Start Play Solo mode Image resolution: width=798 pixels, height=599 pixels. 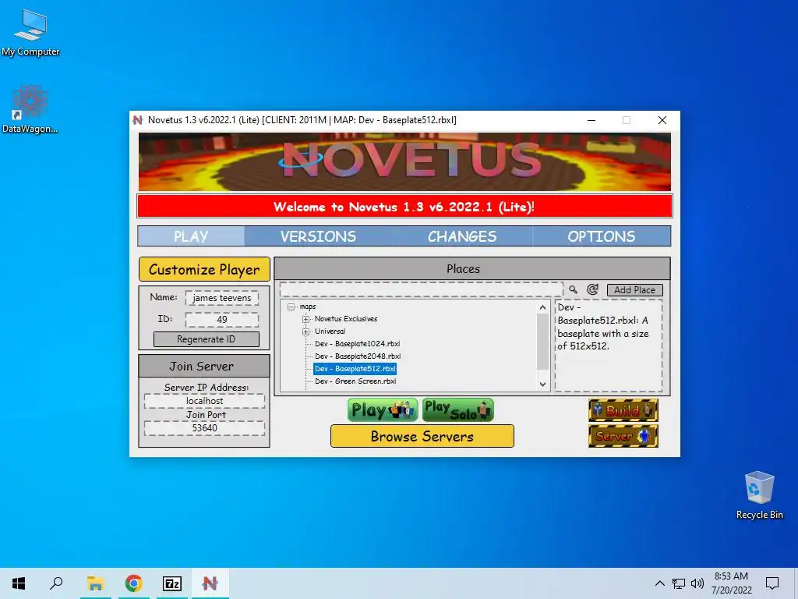(x=458, y=410)
